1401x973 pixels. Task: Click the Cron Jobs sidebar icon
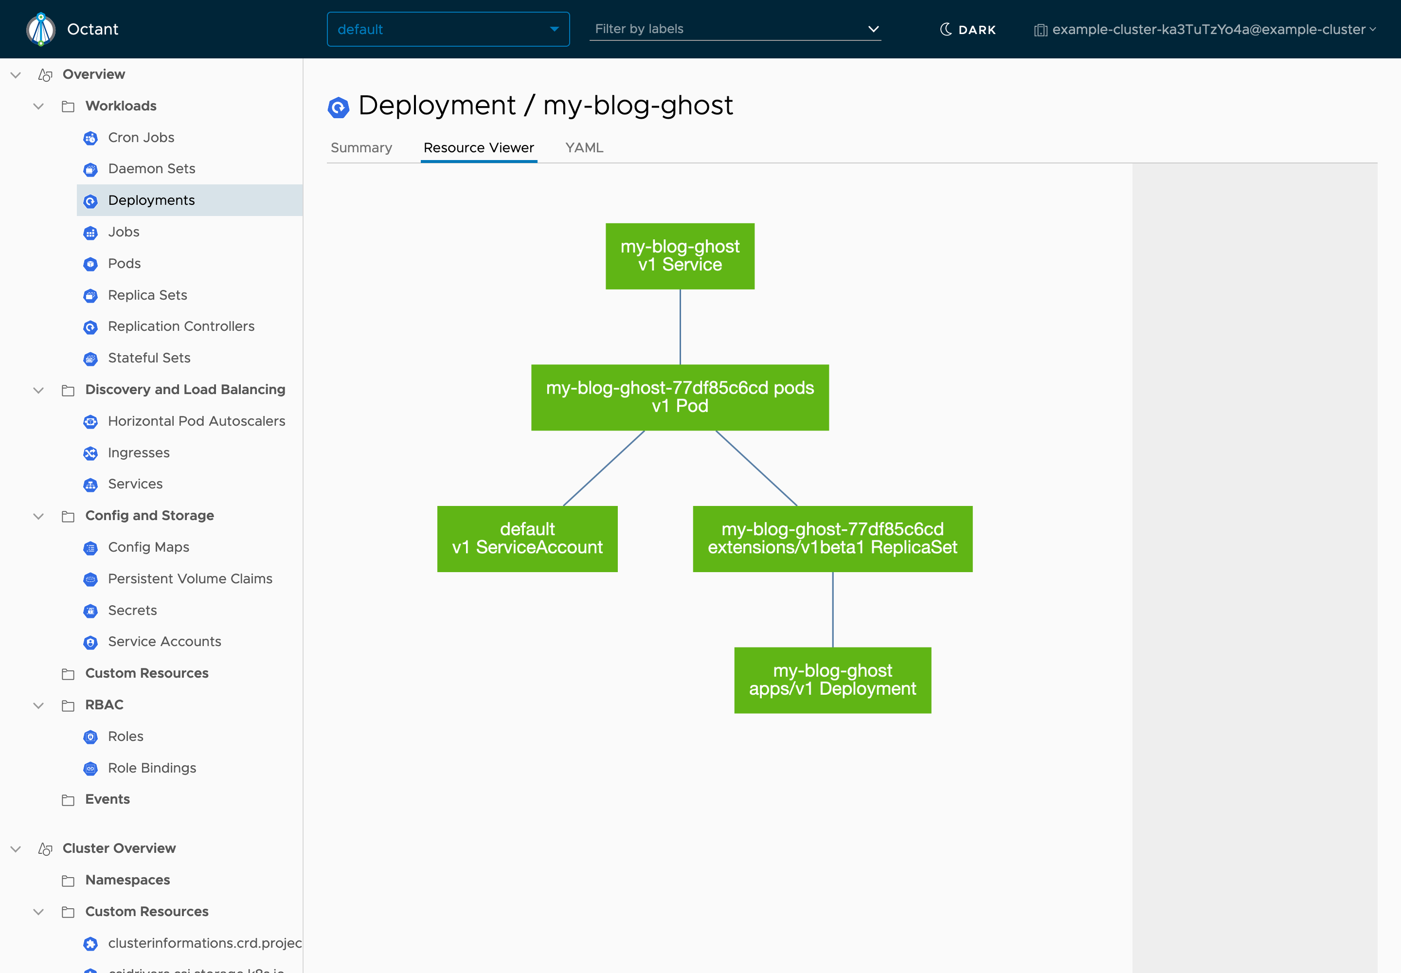(x=90, y=138)
